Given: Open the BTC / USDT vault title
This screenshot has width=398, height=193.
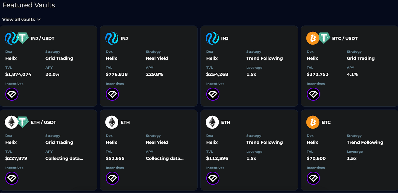Looking at the screenshot, I should [345, 38].
